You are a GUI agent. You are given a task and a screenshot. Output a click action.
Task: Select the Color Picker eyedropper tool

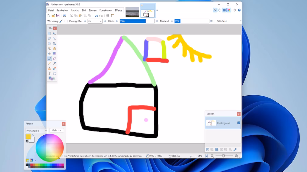pyautogui.click(x=54, y=63)
